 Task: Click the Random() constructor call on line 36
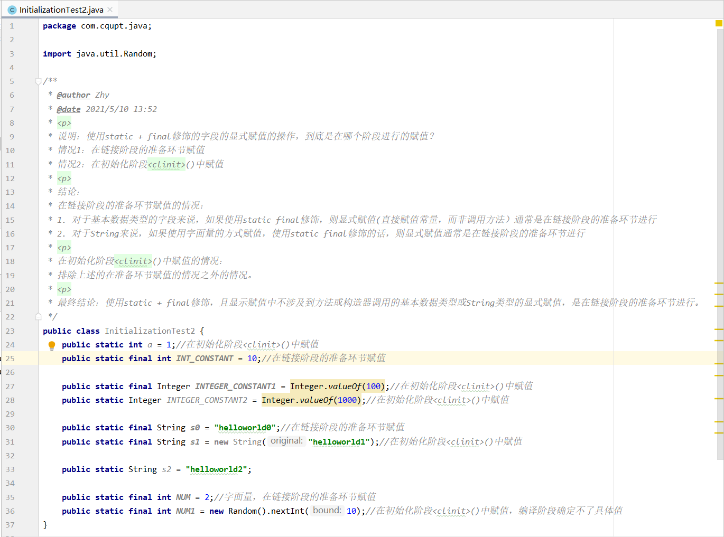tap(247, 511)
